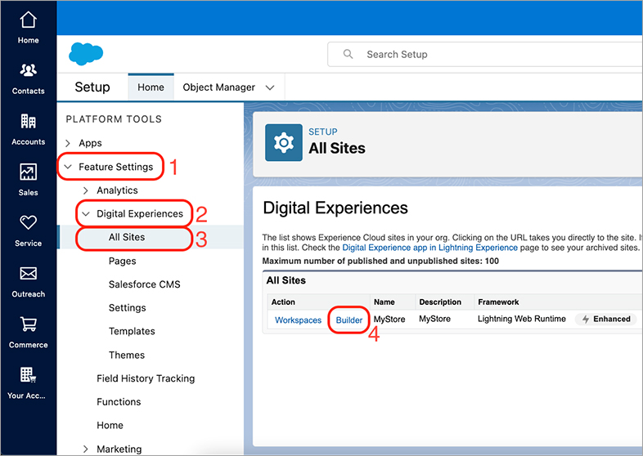The image size is (643, 456).
Task: Click the Action column header
Action: (x=283, y=302)
